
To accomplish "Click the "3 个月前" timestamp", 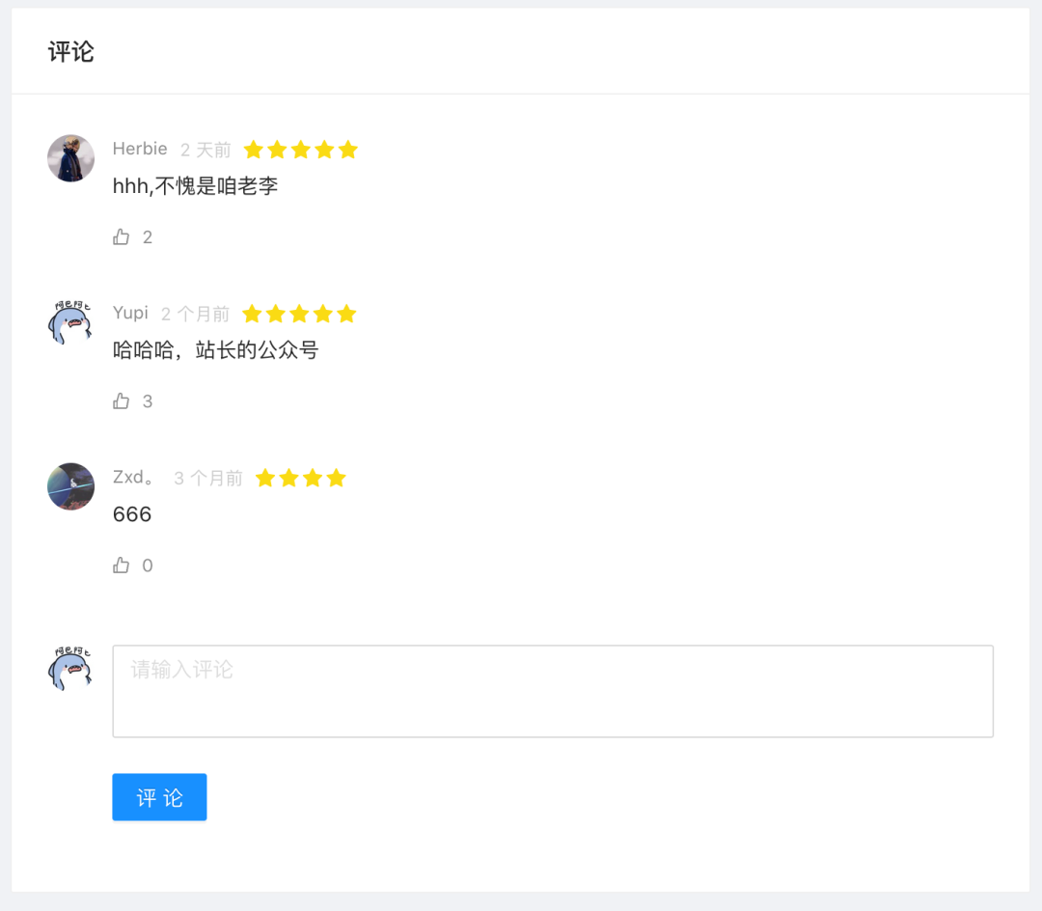I will click(208, 478).
